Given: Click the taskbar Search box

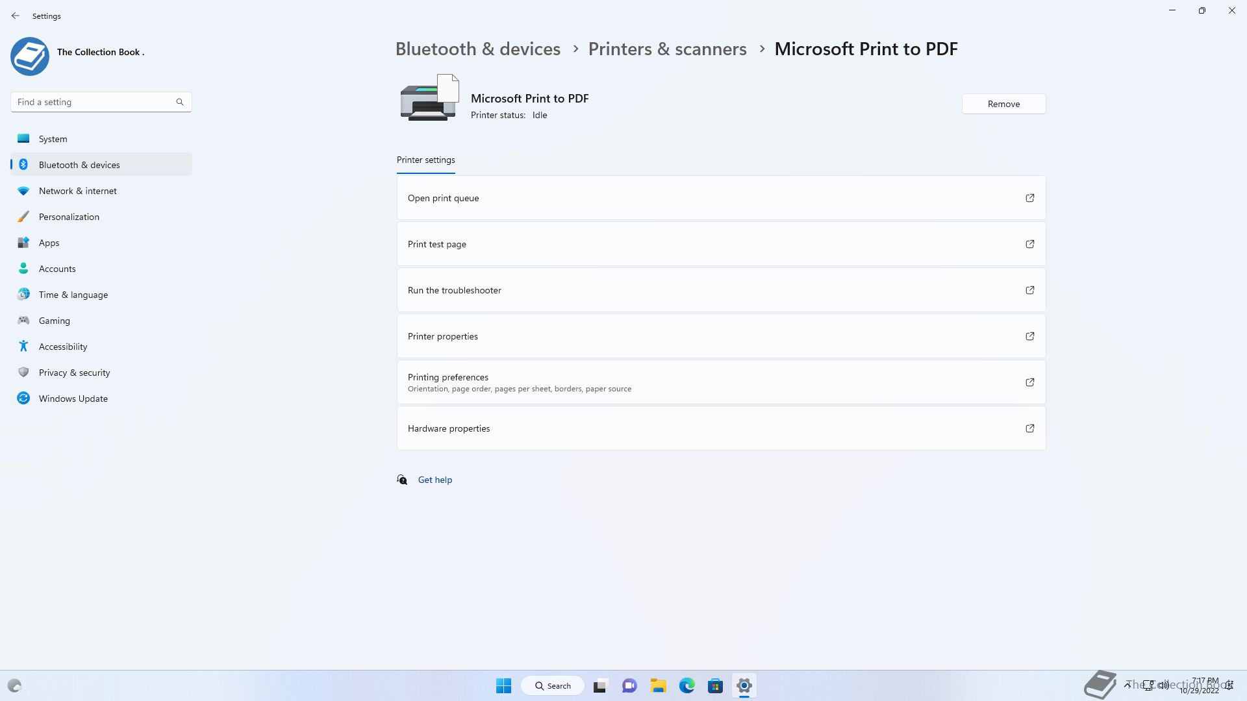Looking at the screenshot, I should pyautogui.click(x=553, y=685).
